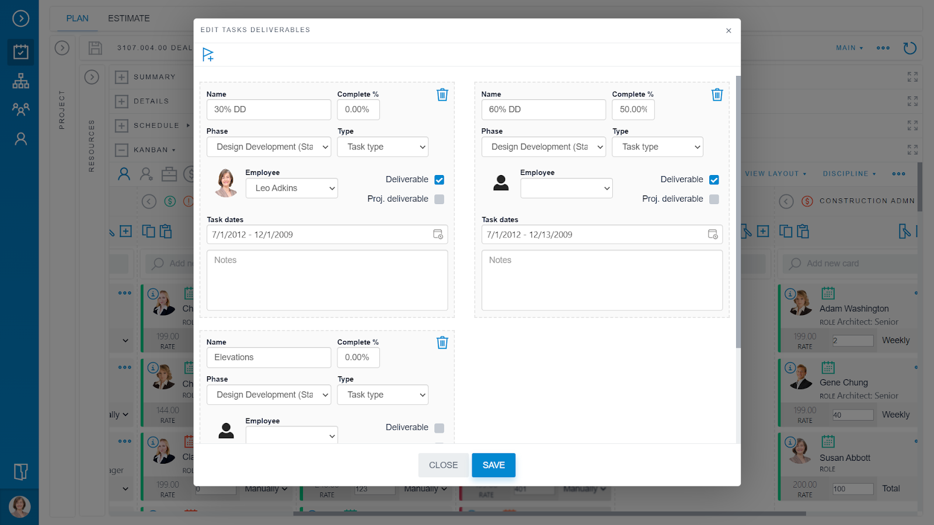934x525 pixels.
Task: Select the calendar planning icon in the sidebar
Action: pos(20,51)
